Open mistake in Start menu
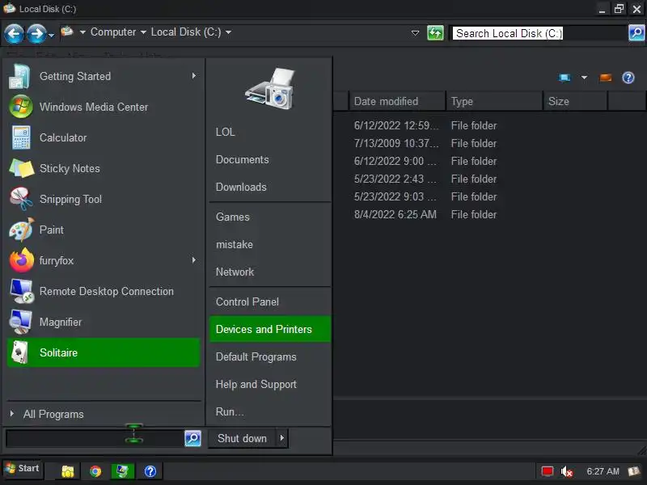Image resolution: width=647 pixels, height=485 pixels. click(235, 245)
